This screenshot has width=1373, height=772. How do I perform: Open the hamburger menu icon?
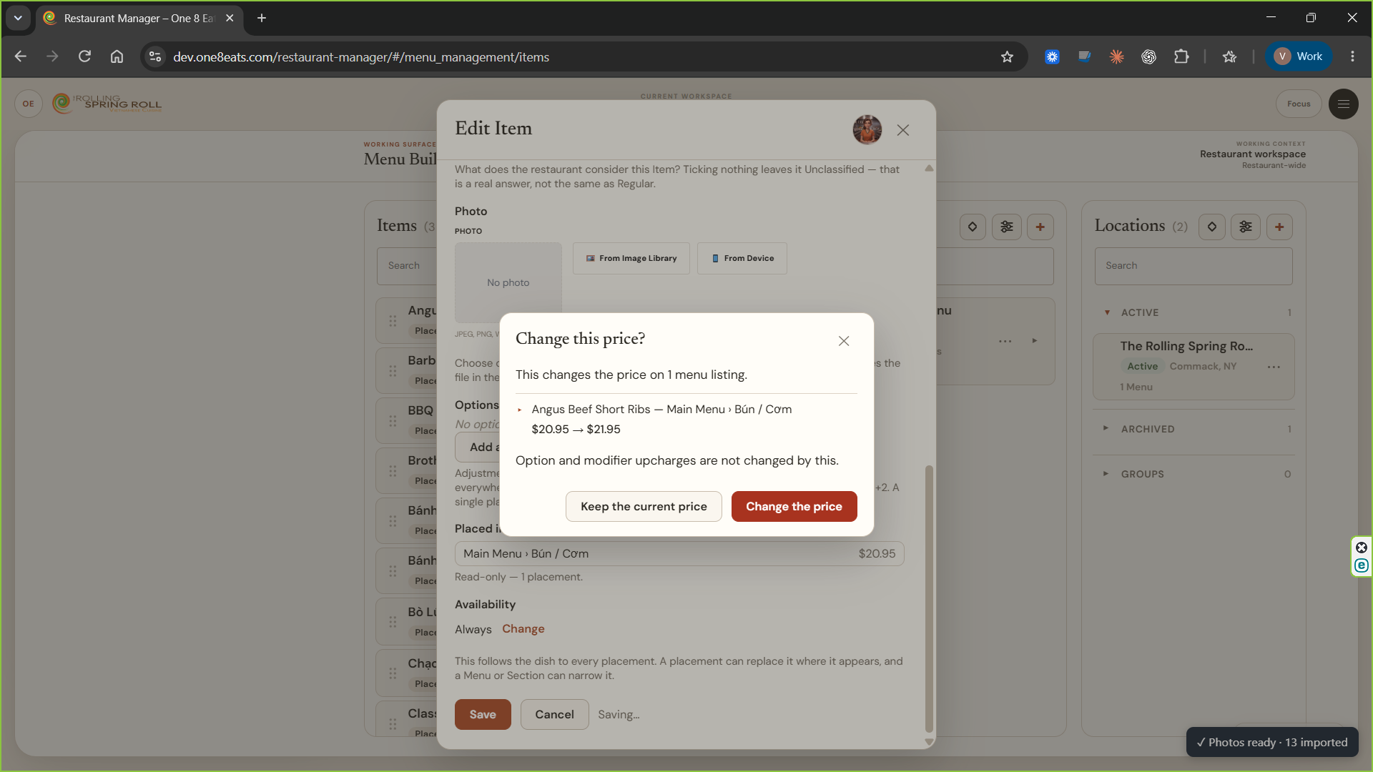(1343, 104)
